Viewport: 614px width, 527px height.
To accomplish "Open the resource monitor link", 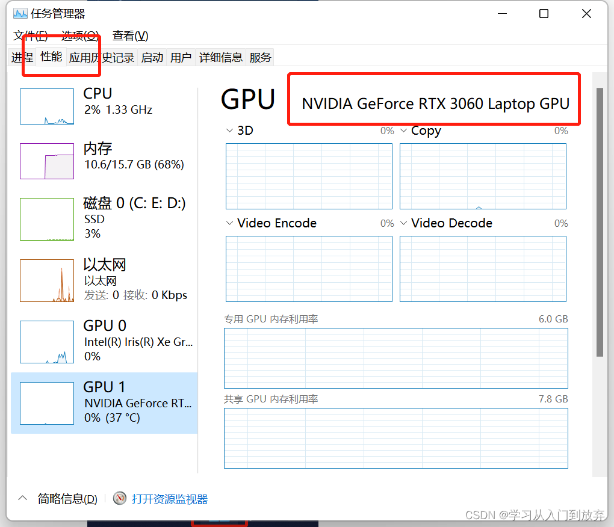I will [x=170, y=499].
